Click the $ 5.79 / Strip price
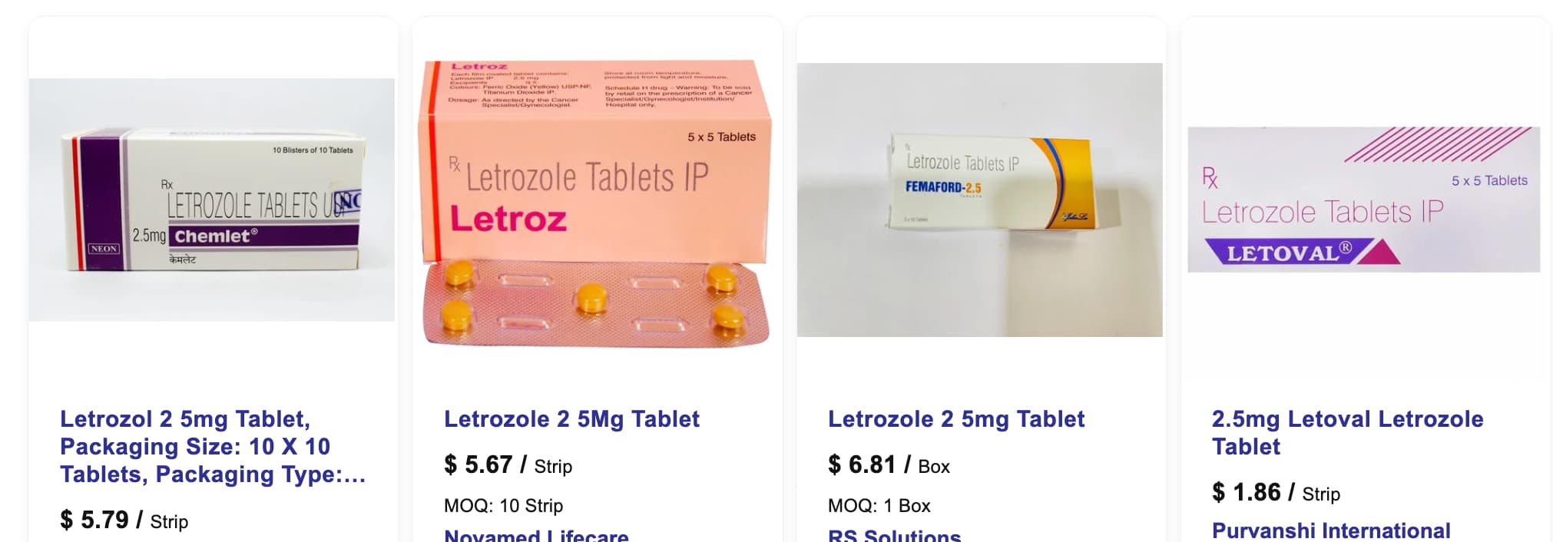Screen dimensions: 1553x542 [124, 521]
